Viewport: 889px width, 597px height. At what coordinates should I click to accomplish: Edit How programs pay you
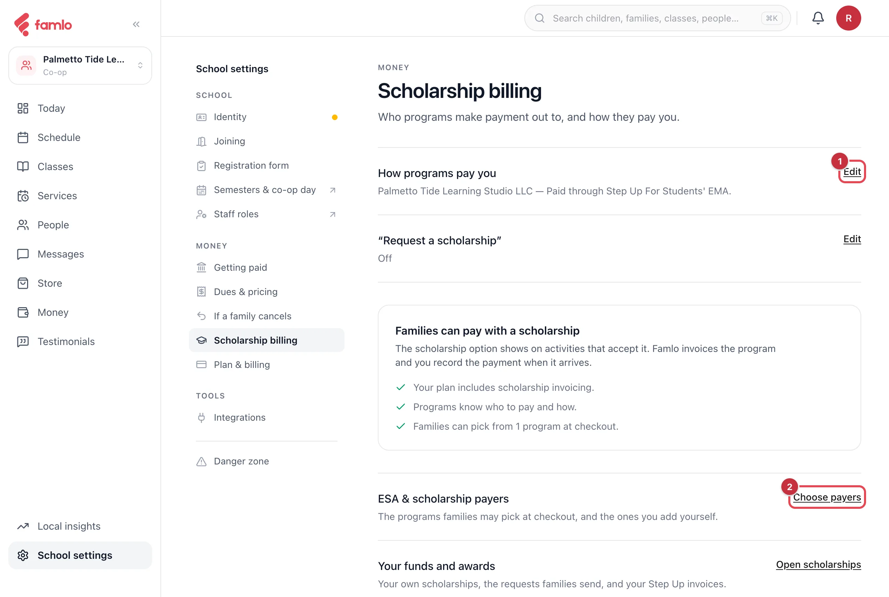click(x=852, y=172)
